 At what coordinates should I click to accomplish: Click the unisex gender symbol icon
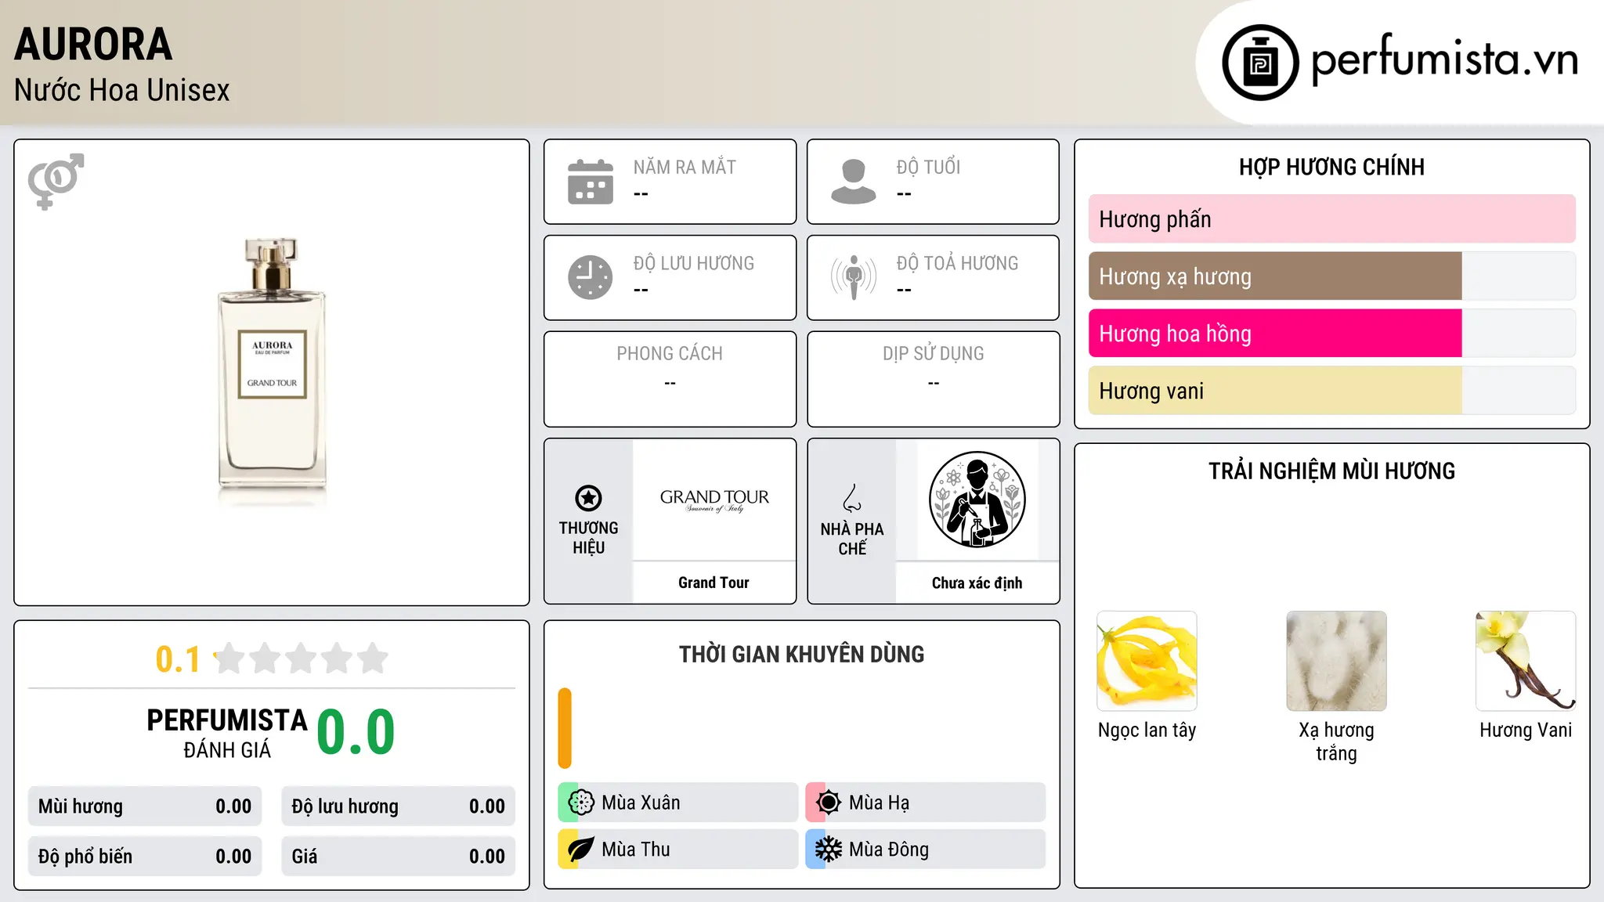(x=56, y=181)
